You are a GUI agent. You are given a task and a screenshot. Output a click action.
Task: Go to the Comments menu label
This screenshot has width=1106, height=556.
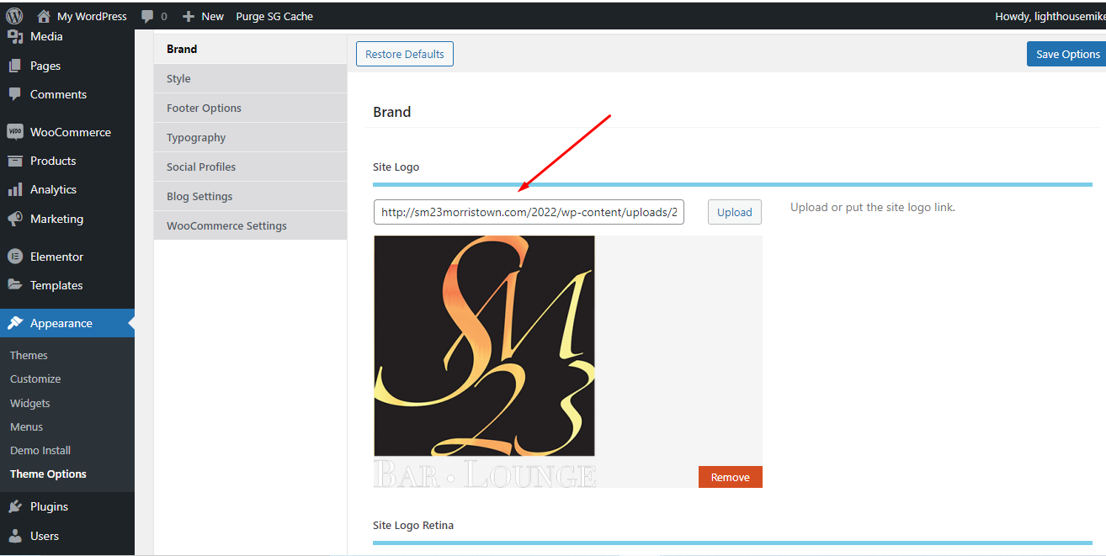[x=58, y=94]
